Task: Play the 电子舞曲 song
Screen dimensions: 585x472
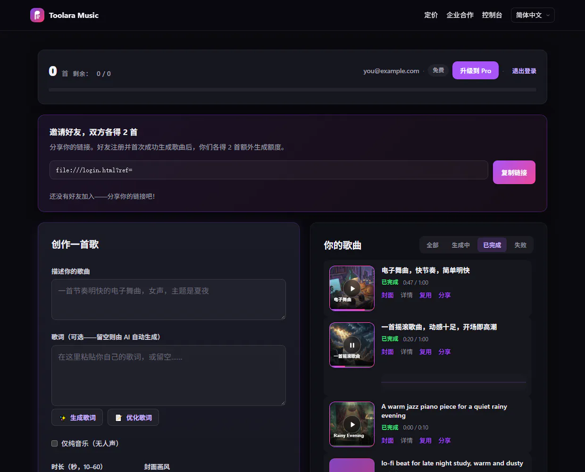Action: tap(352, 288)
